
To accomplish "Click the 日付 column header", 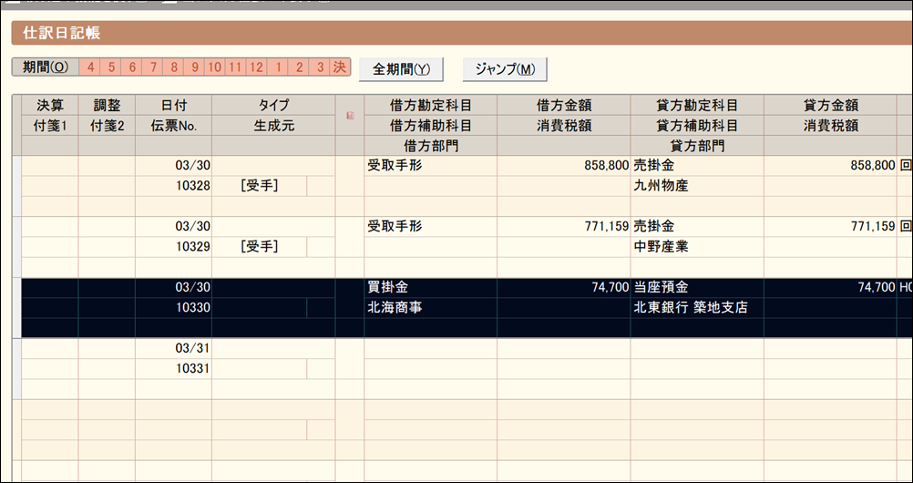I will coord(173,106).
